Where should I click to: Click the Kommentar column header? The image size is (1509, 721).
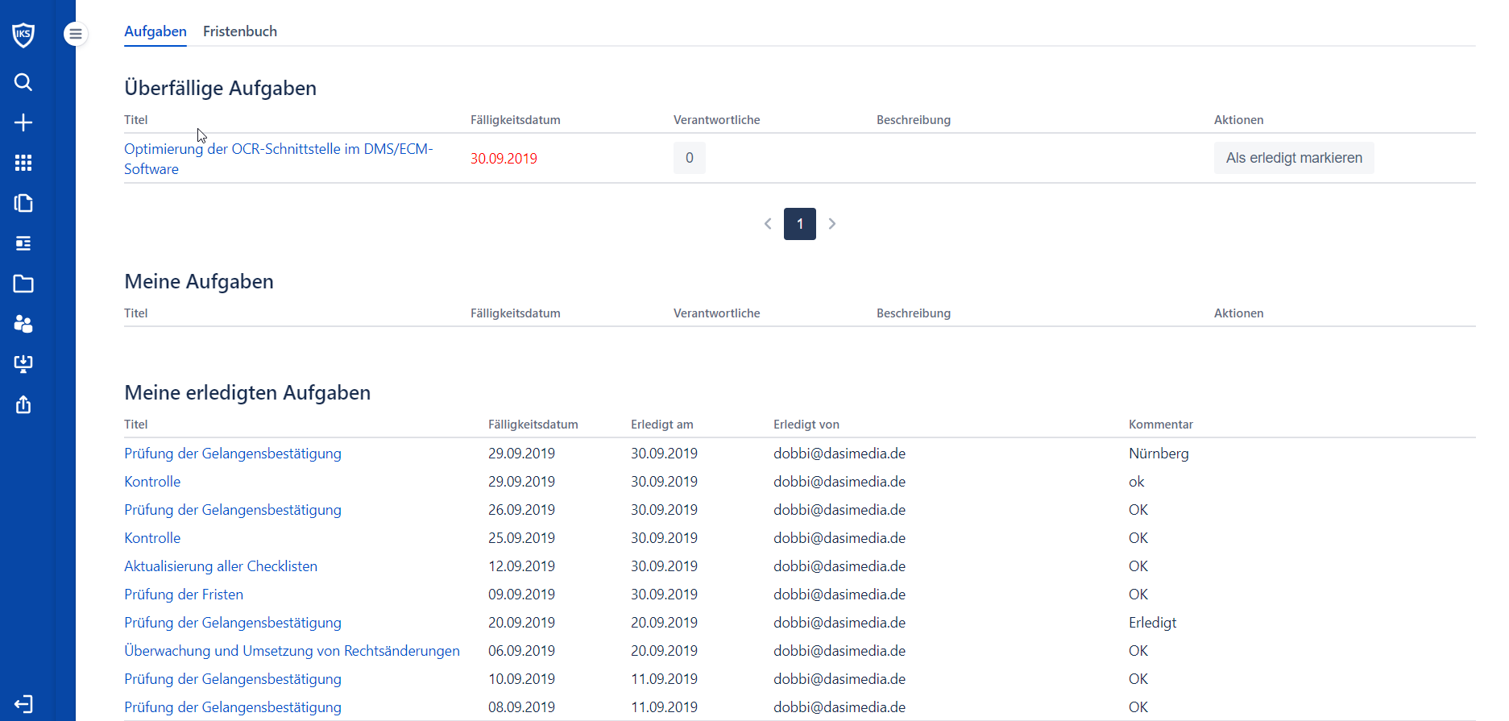tap(1161, 425)
